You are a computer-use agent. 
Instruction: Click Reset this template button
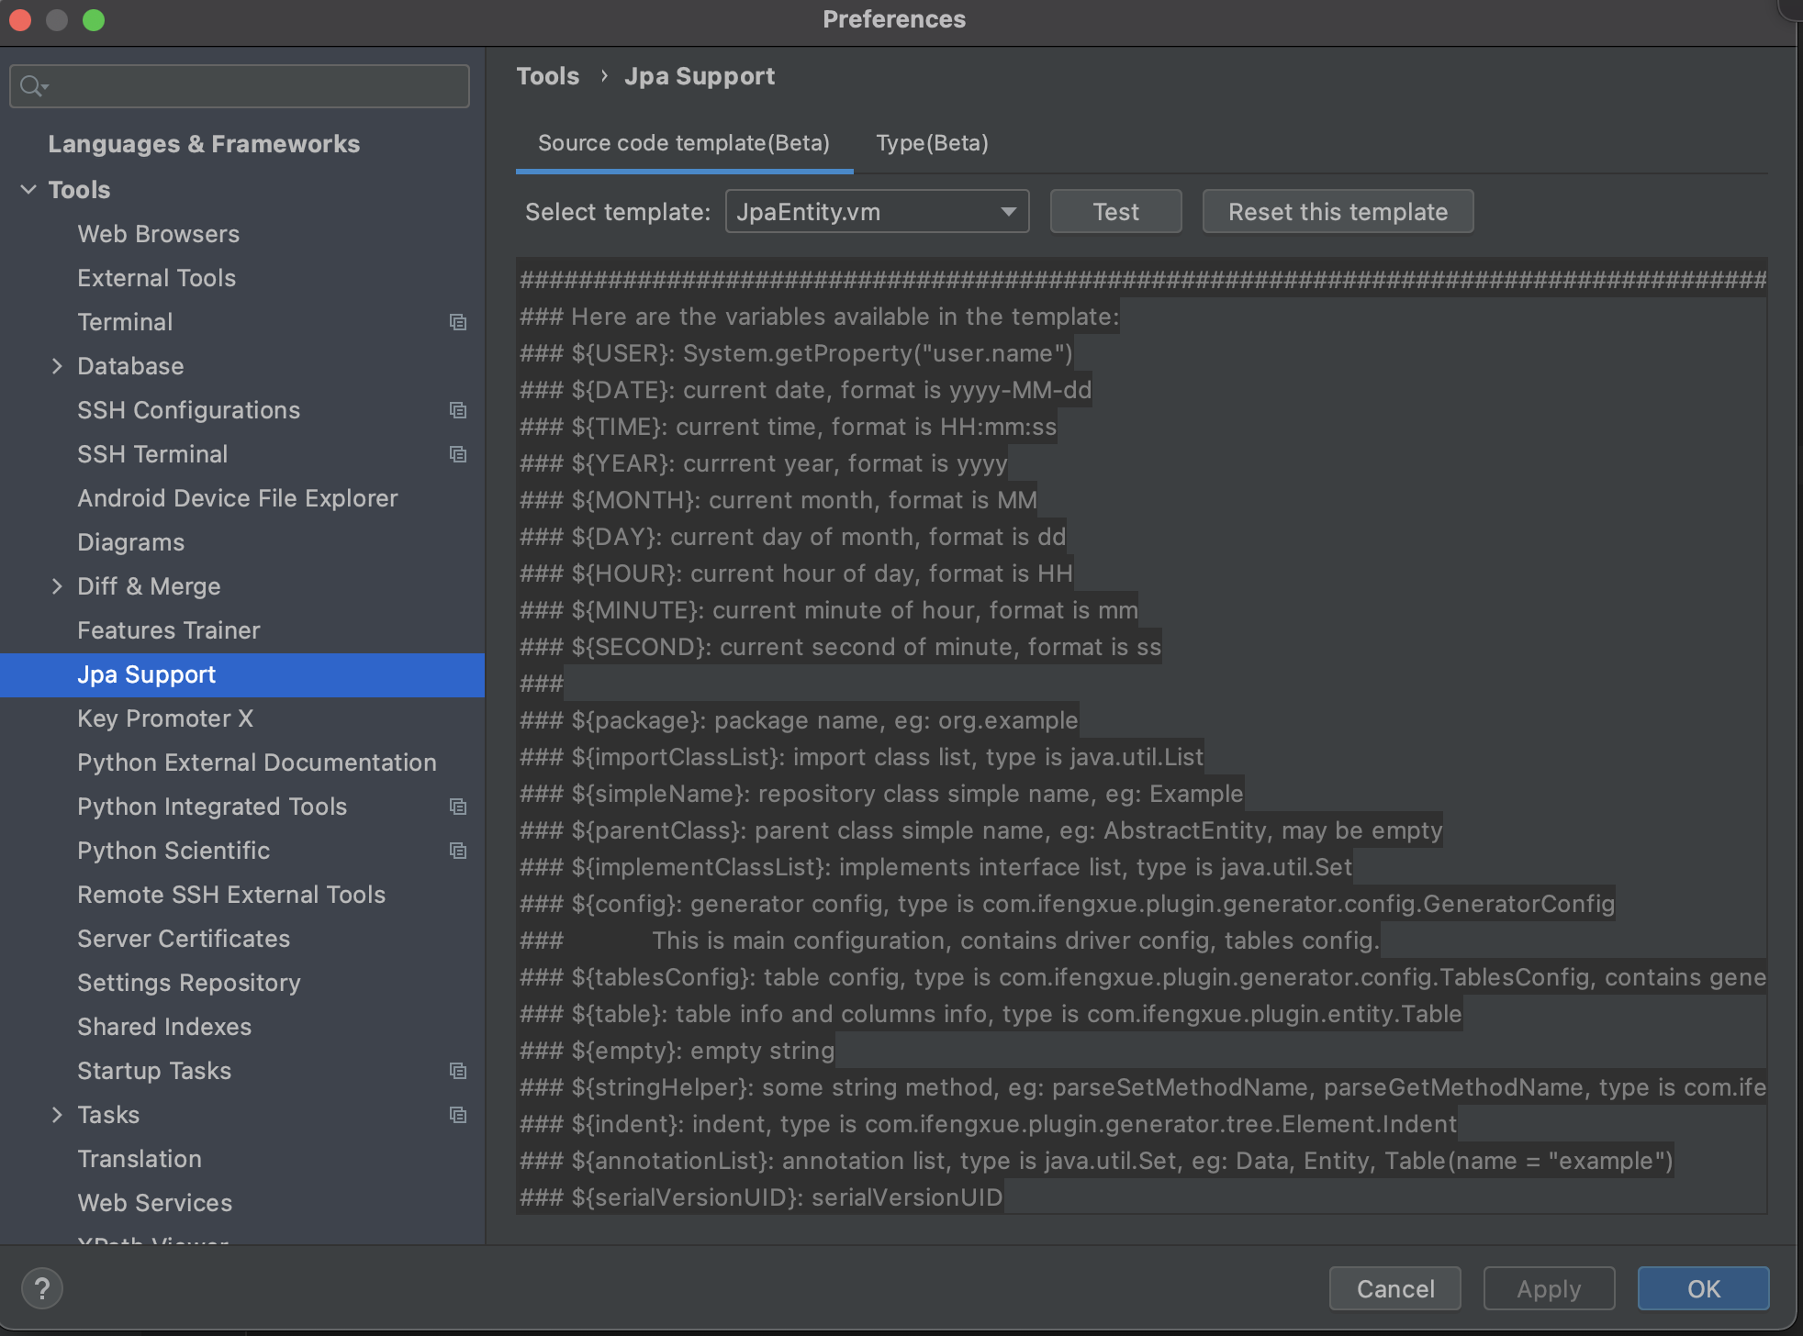[x=1338, y=212]
